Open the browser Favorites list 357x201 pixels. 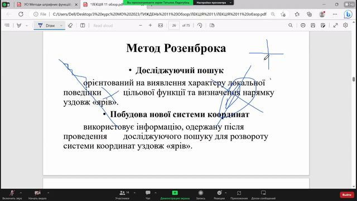(x=297, y=14)
